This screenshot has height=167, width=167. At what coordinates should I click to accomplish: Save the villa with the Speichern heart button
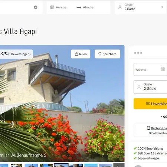[107, 54]
